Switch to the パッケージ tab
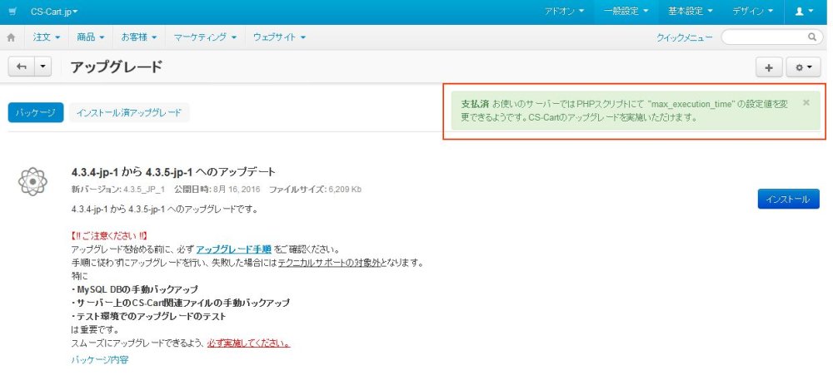This screenshot has width=833, height=375. [36, 112]
